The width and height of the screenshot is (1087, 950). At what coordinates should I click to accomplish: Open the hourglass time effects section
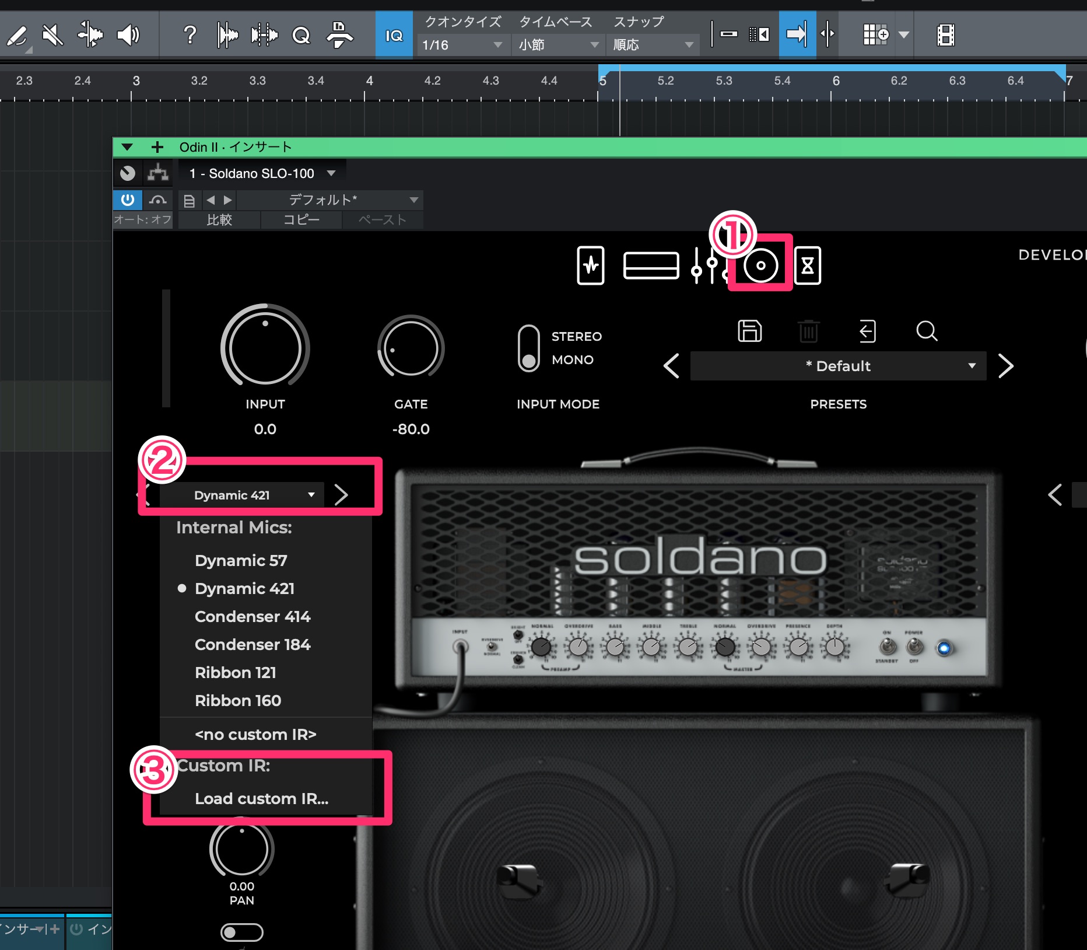[808, 266]
